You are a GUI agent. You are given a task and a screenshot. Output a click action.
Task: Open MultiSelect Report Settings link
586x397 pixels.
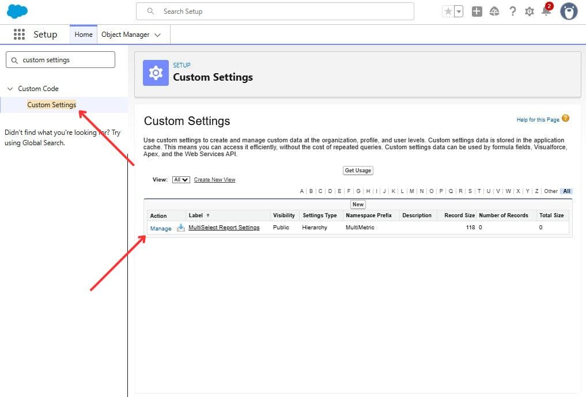224,227
